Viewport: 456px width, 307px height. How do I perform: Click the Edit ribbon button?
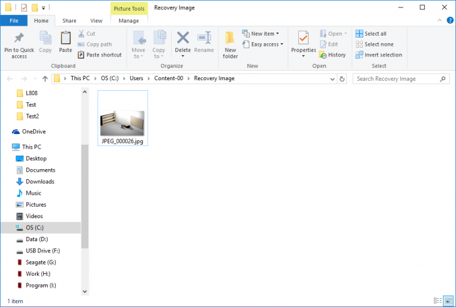coord(329,44)
